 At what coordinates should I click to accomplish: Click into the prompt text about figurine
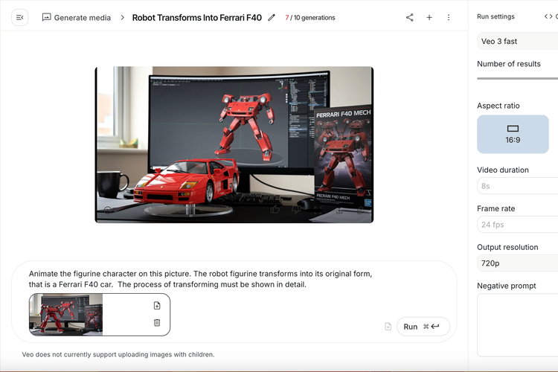(x=200, y=279)
